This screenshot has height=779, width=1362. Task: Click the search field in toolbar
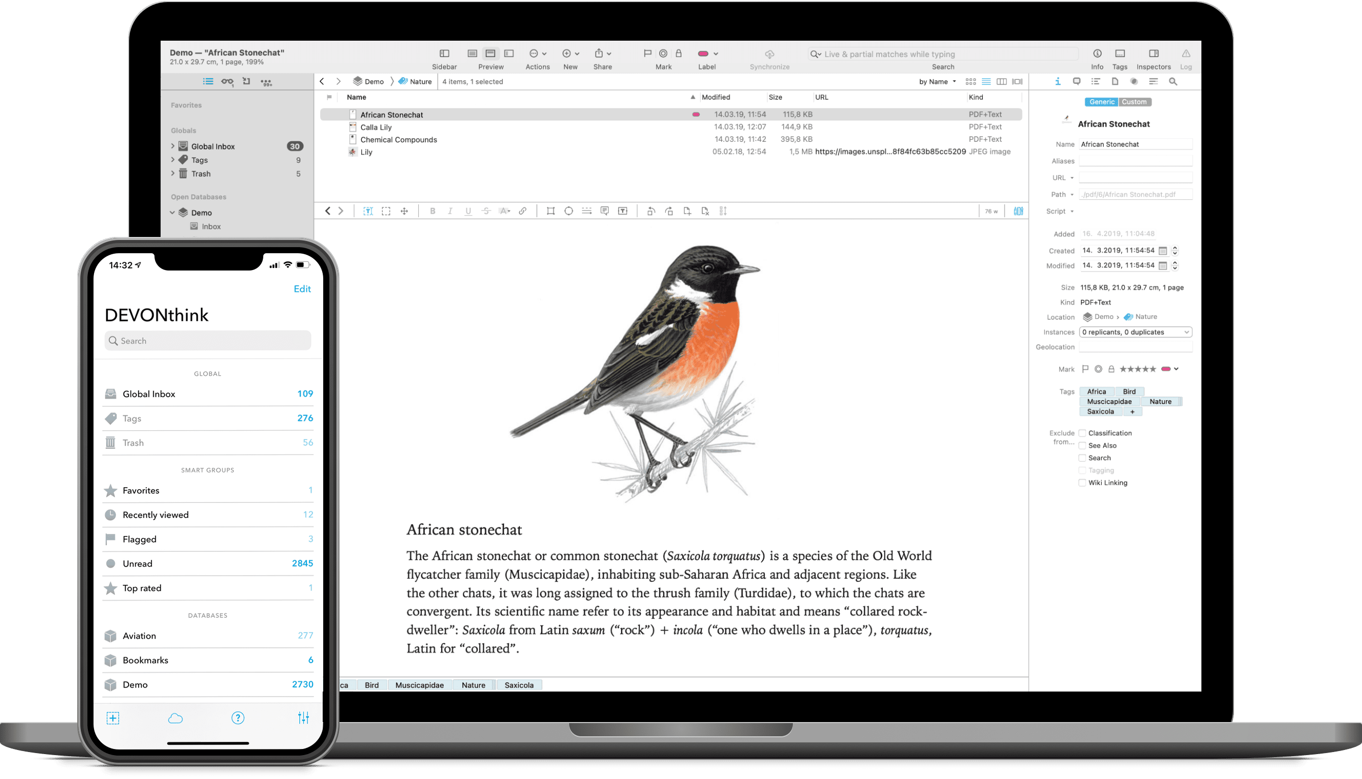942,54
